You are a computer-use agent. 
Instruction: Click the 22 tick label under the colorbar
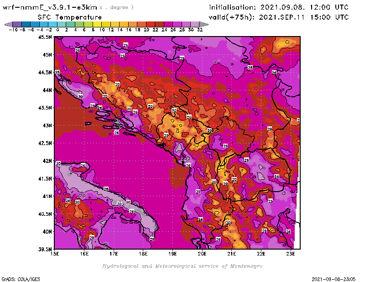coord(155,30)
